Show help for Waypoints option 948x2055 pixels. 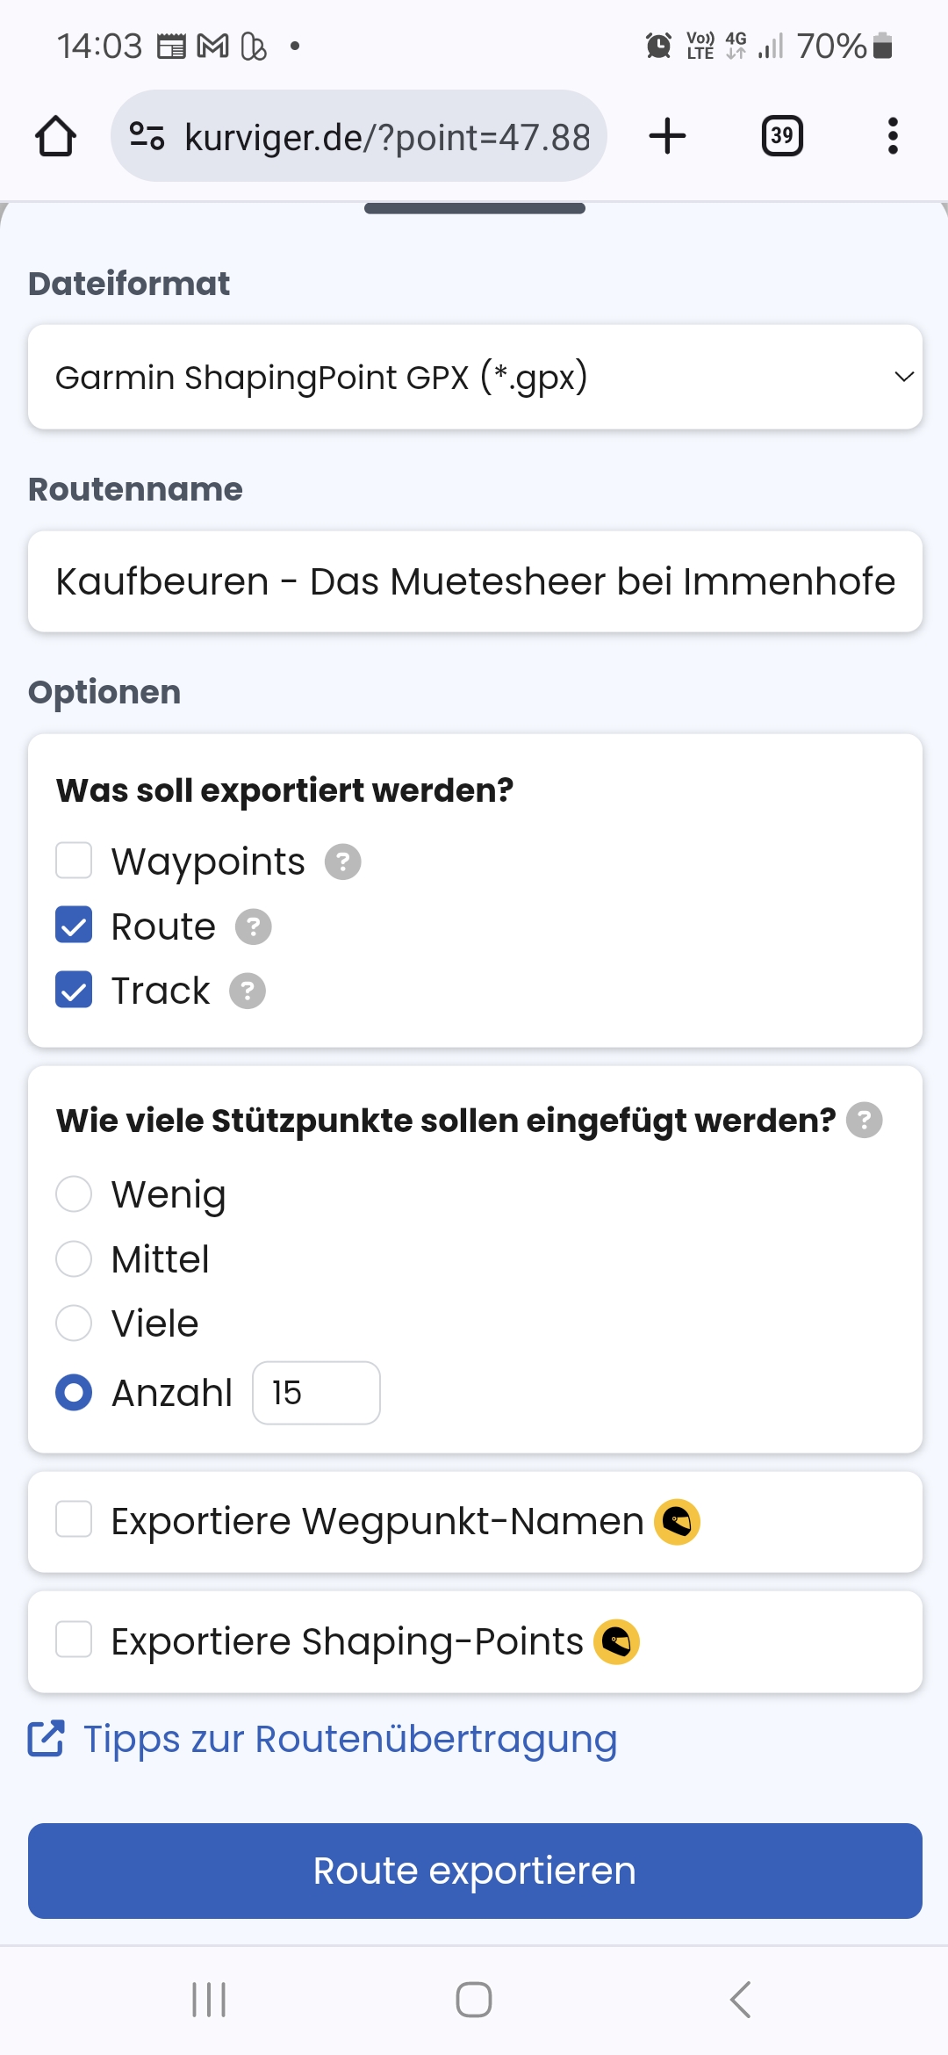click(343, 862)
